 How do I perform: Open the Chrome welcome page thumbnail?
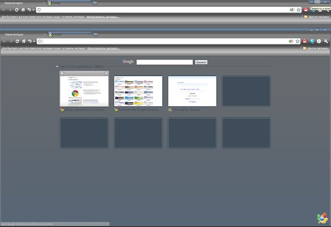(84, 91)
